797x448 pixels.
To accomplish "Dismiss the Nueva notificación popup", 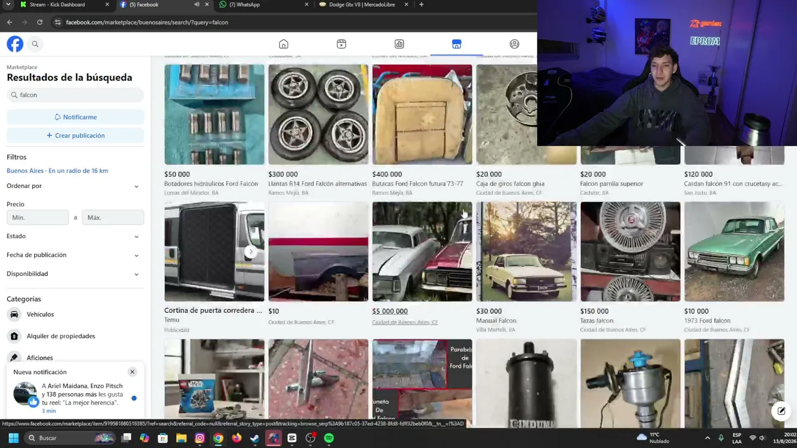I will (132, 372).
